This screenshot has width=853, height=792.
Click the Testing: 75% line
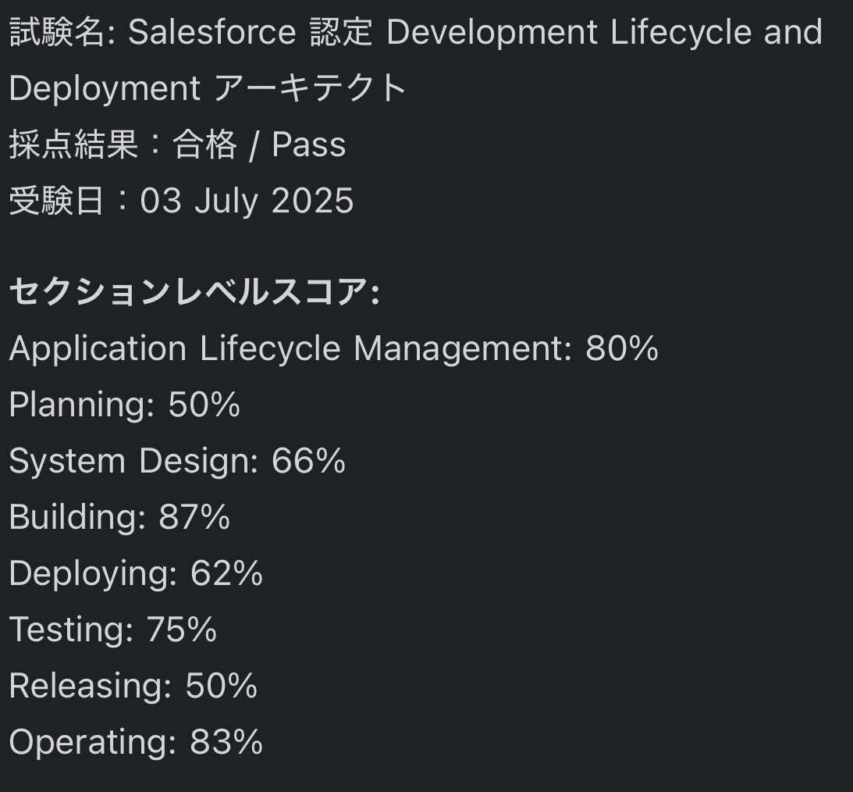[x=112, y=630]
